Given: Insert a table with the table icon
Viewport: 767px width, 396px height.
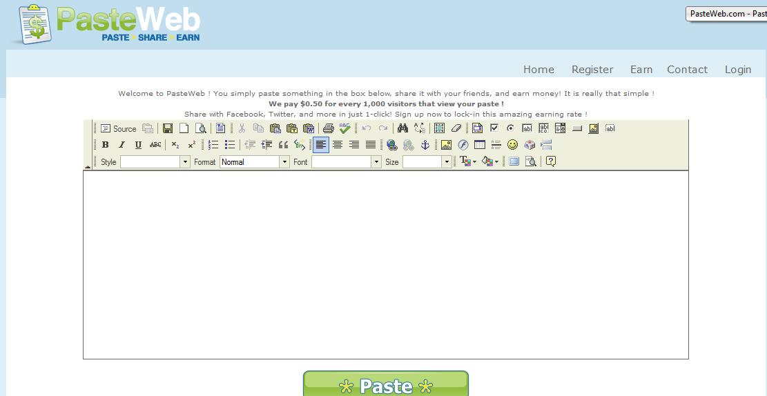Looking at the screenshot, I should [x=479, y=145].
